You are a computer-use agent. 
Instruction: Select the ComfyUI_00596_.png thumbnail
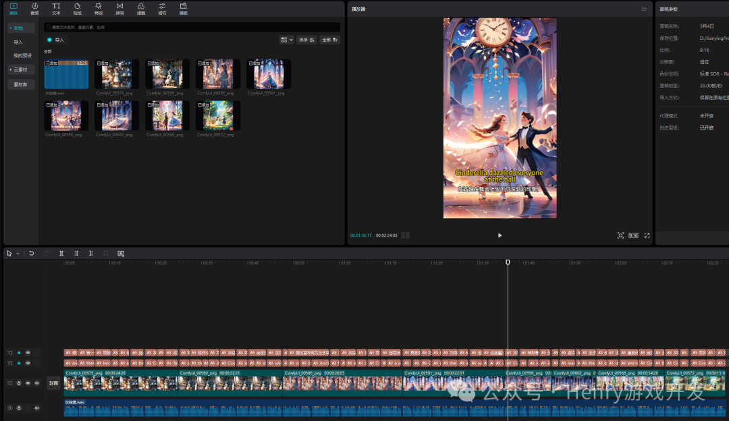click(66, 115)
